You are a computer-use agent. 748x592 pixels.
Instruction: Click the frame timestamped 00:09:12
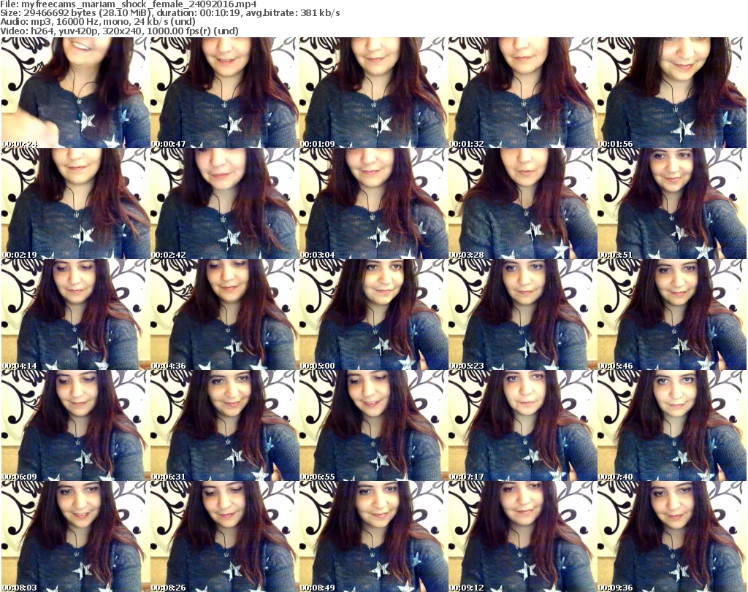(x=523, y=537)
